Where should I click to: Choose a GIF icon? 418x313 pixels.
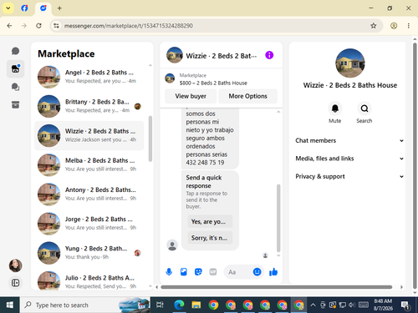tap(213, 272)
